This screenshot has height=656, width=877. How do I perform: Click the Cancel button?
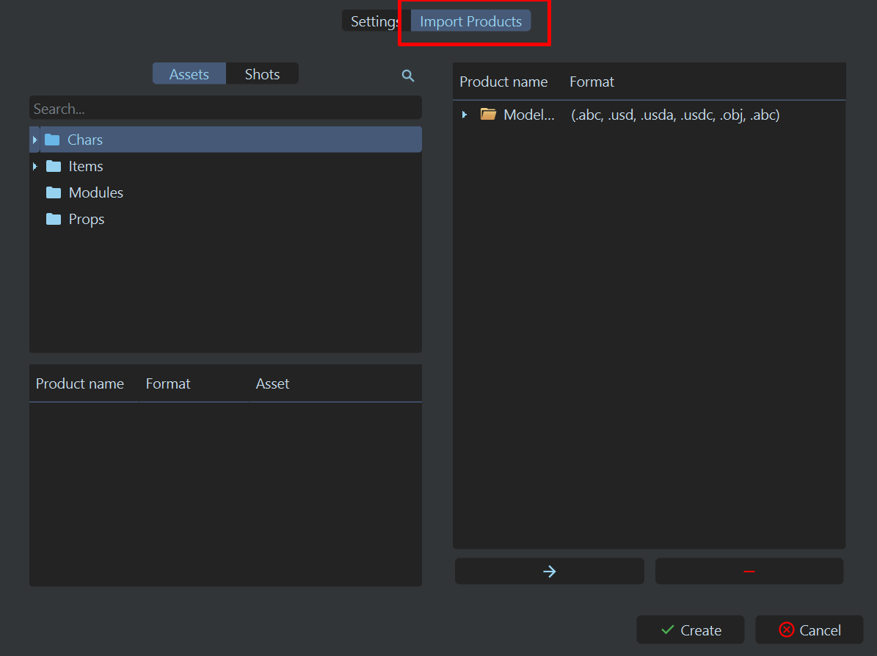pos(809,630)
